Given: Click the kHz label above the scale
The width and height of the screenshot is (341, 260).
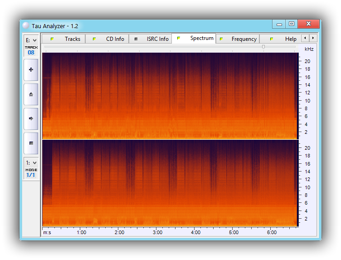Looking at the screenshot, I should coord(309,49).
